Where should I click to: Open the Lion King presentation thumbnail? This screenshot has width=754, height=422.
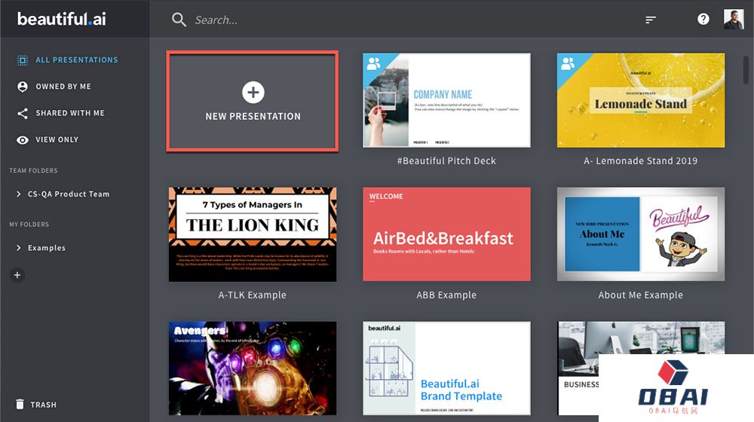tap(253, 234)
